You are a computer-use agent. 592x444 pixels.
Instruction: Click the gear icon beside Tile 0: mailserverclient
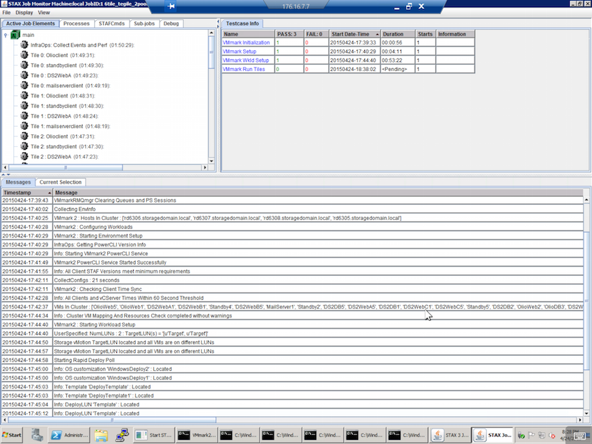coord(24,86)
